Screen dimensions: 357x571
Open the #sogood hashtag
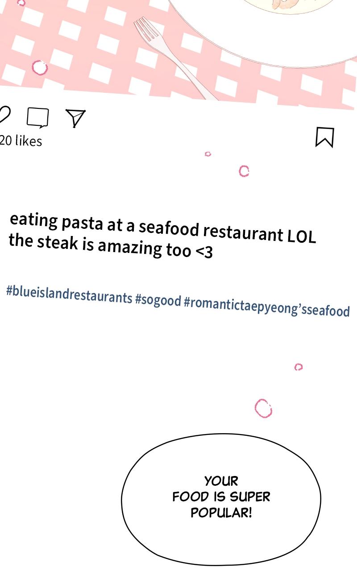coord(158,300)
